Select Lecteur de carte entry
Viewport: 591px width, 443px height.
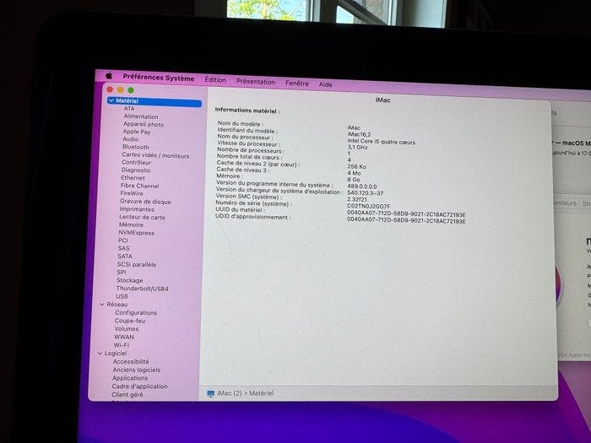(x=142, y=217)
